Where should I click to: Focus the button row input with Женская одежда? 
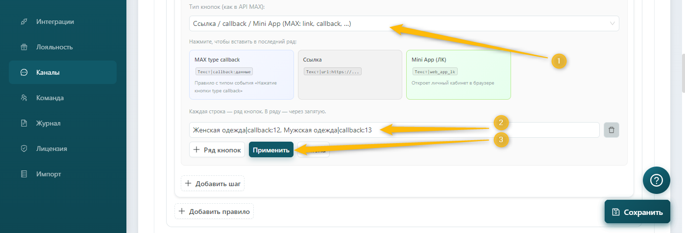pos(394,130)
